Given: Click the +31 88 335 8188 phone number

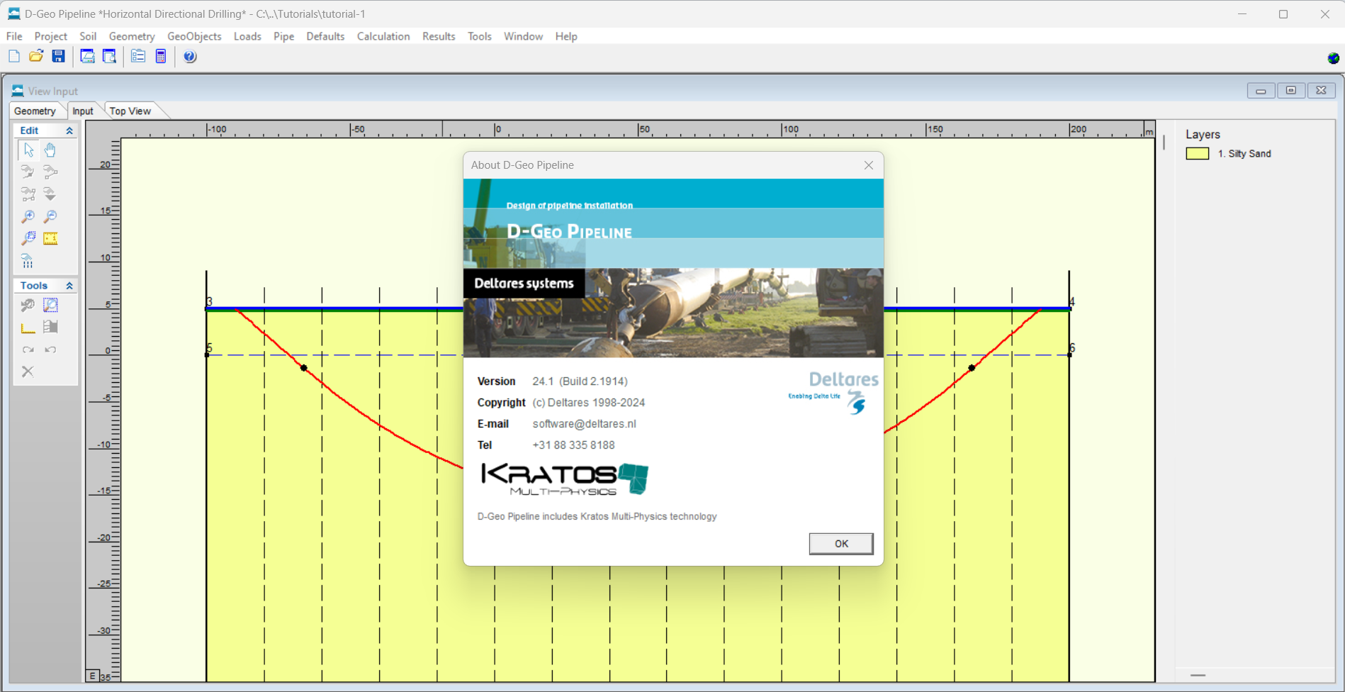Looking at the screenshot, I should [573, 445].
